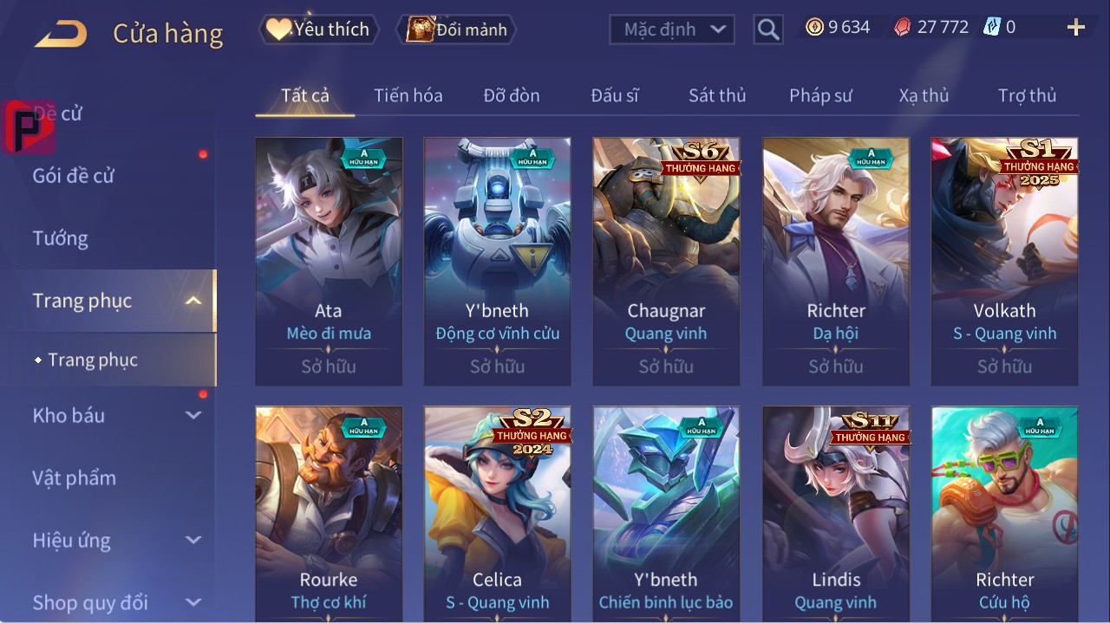Tap the back arrow icon
Image resolution: width=1110 pixels, height=623 pixels.
(x=61, y=35)
